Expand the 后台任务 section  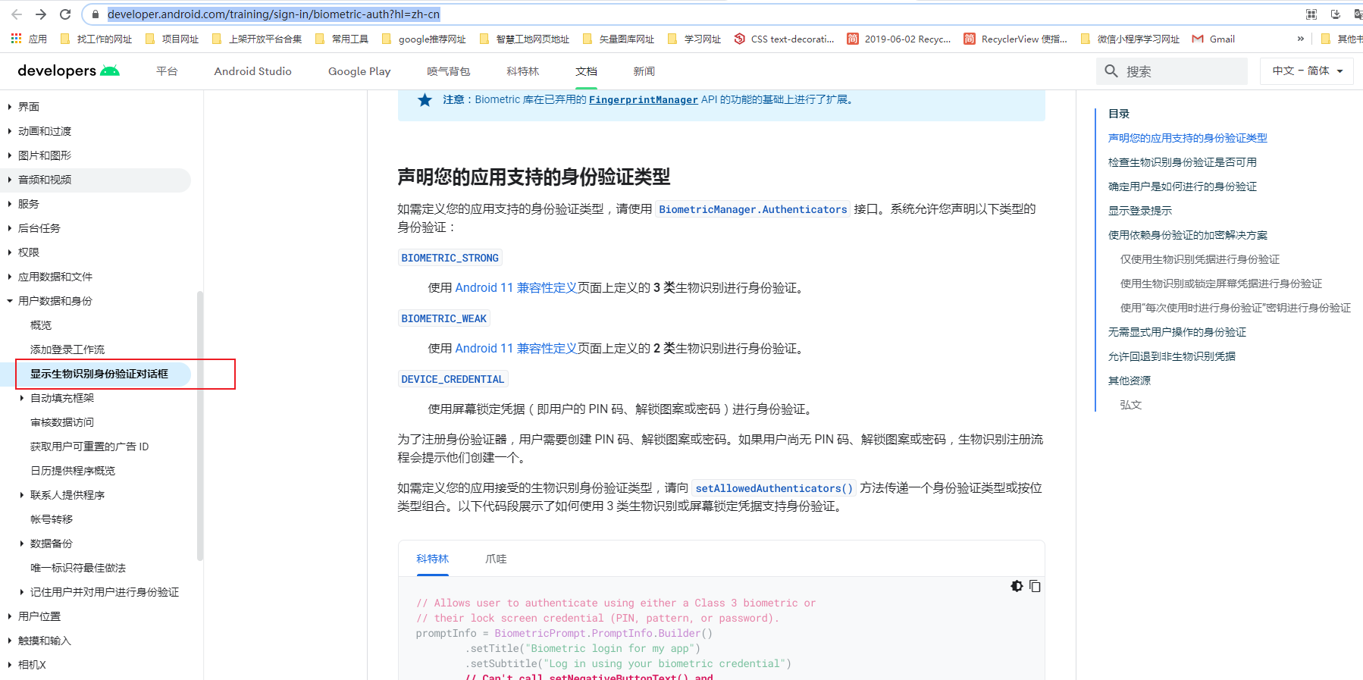10,228
